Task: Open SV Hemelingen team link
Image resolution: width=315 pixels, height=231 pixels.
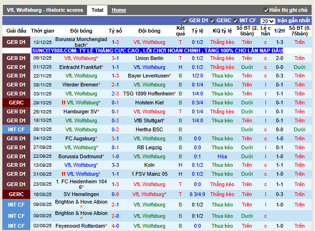Action: 81,194
